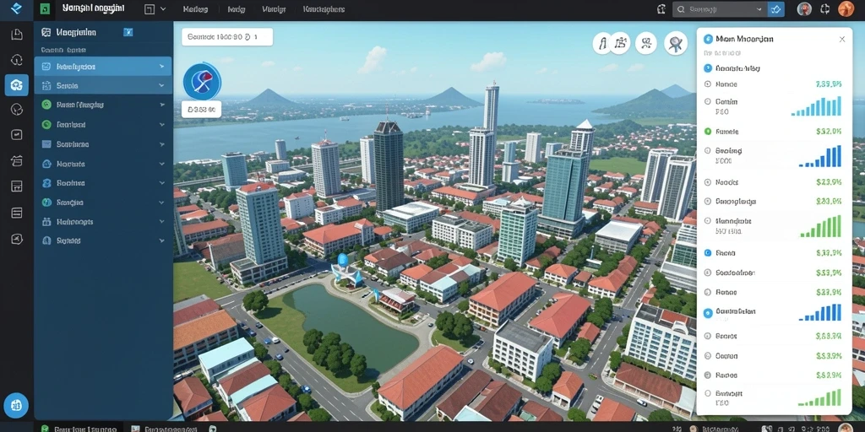The height and width of the screenshot is (432, 865).
Task: Open the table grid icon in left sidebar
Action: (x=17, y=186)
